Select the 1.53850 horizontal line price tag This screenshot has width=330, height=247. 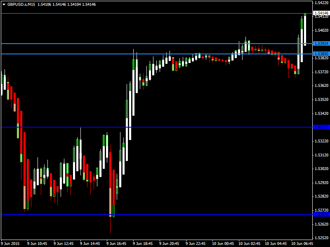click(321, 54)
